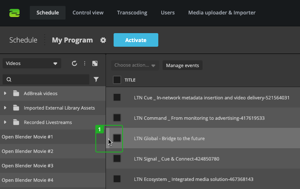This screenshot has width=300, height=189.
Task: Click the AdBreak videos folder icon
Action: tap(17, 93)
